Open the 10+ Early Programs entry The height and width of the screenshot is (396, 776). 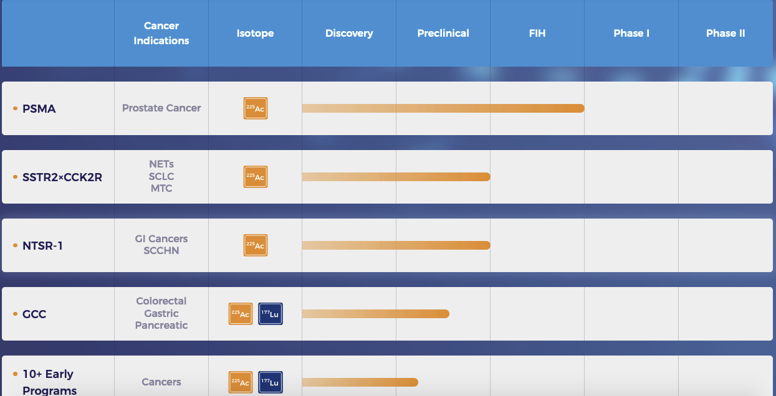tap(49, 382)
